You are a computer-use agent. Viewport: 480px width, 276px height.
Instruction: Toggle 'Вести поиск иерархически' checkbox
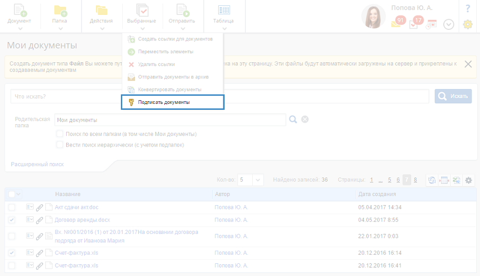pos(60,144)
